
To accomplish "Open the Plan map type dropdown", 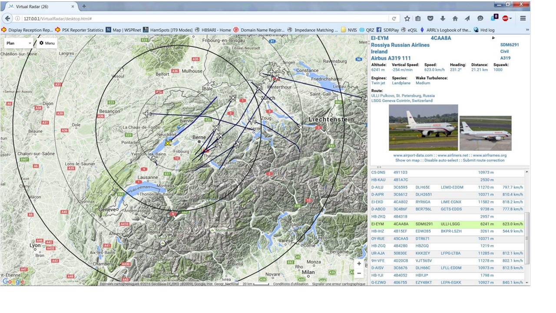I will click(x=19, y=43).
